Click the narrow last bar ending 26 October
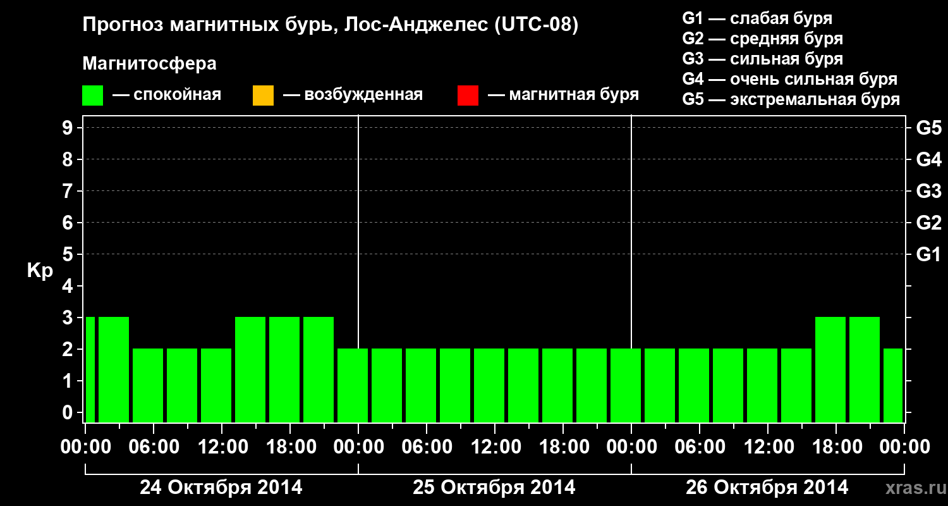 coord(893,385)
